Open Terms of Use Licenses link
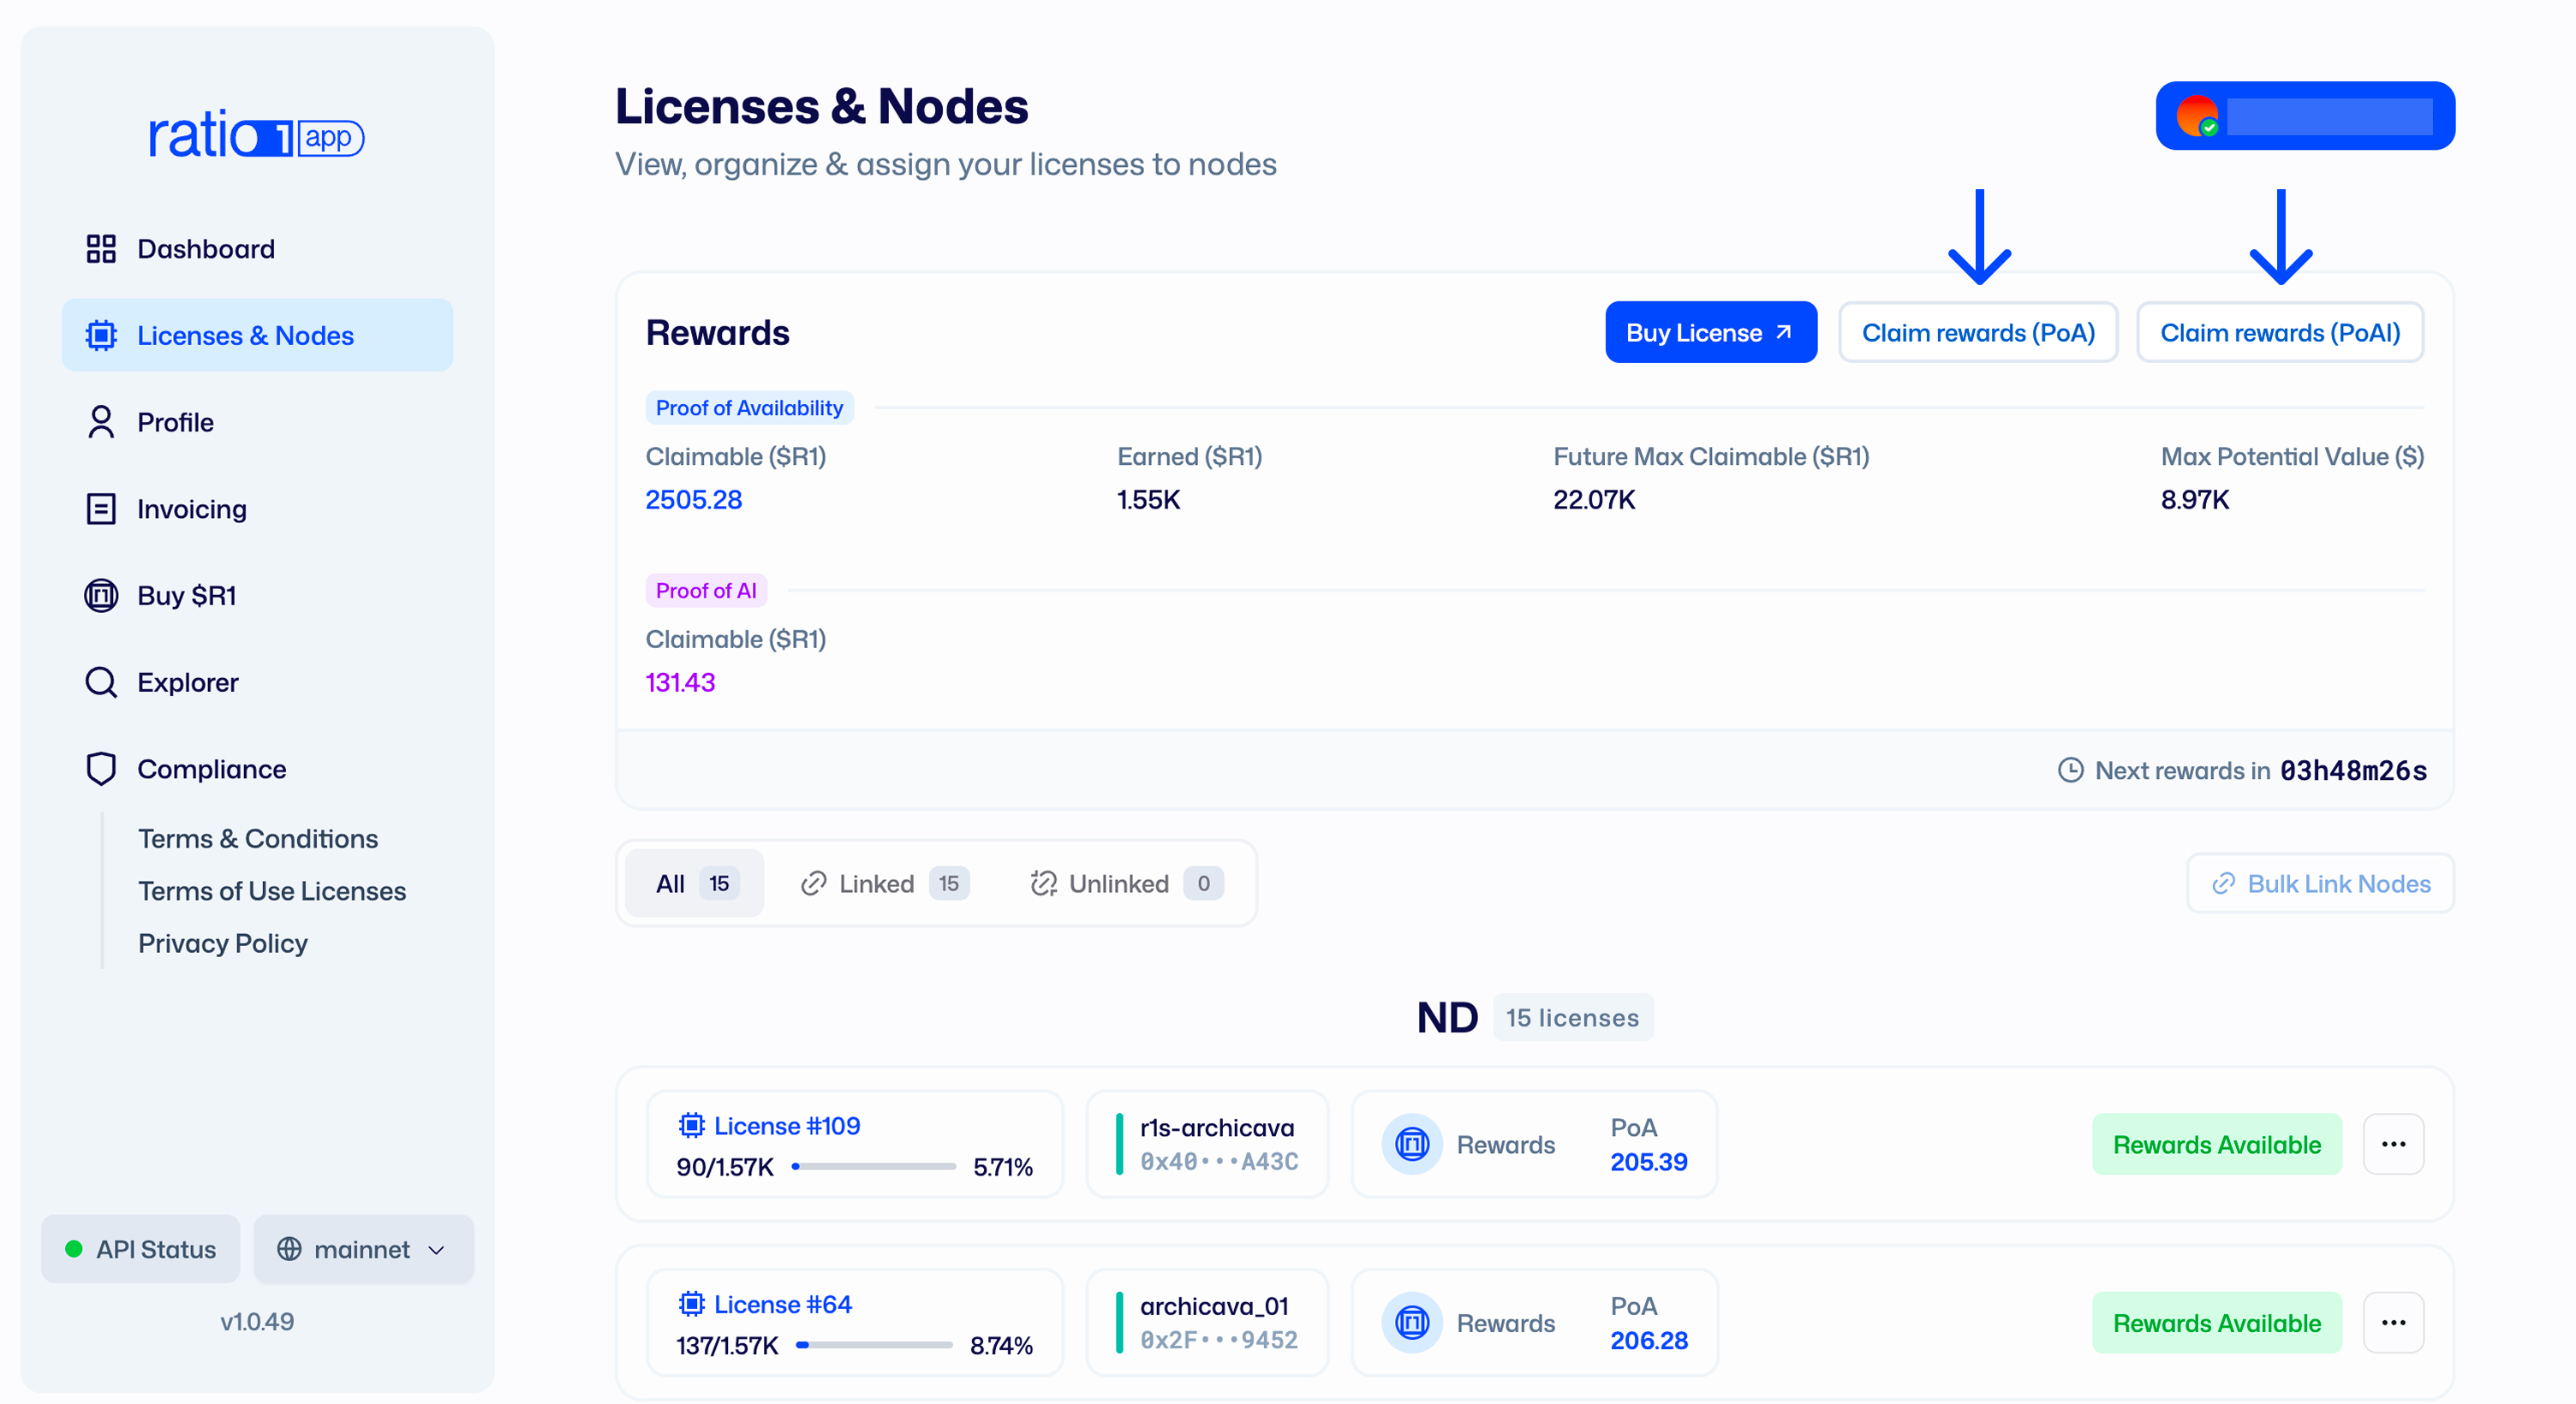The height and width of the screenshot is (1404, 2576). point(272,891)
